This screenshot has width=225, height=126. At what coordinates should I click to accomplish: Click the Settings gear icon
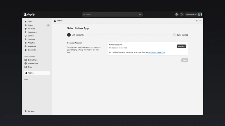pyautogui.click(x=26, y=111)
